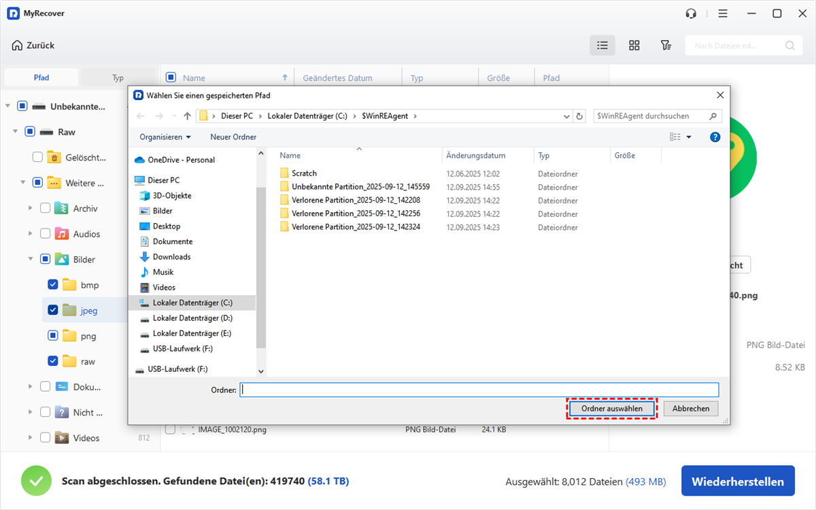Open the view options dropdown arrow
The image size is (816, 510).
click(x=689, y=137)
